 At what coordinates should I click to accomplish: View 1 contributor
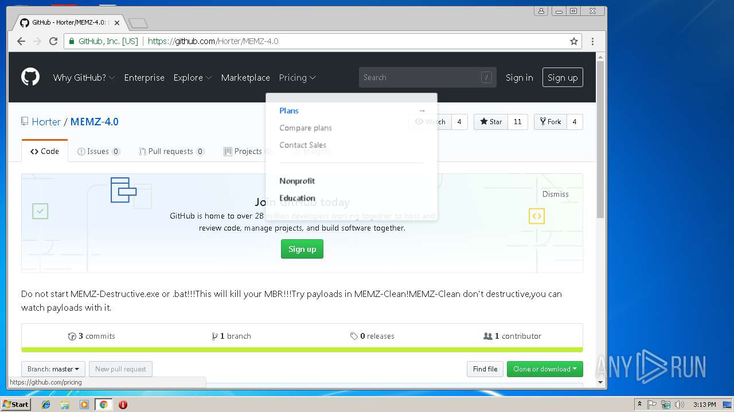click(x=513, y=336)
